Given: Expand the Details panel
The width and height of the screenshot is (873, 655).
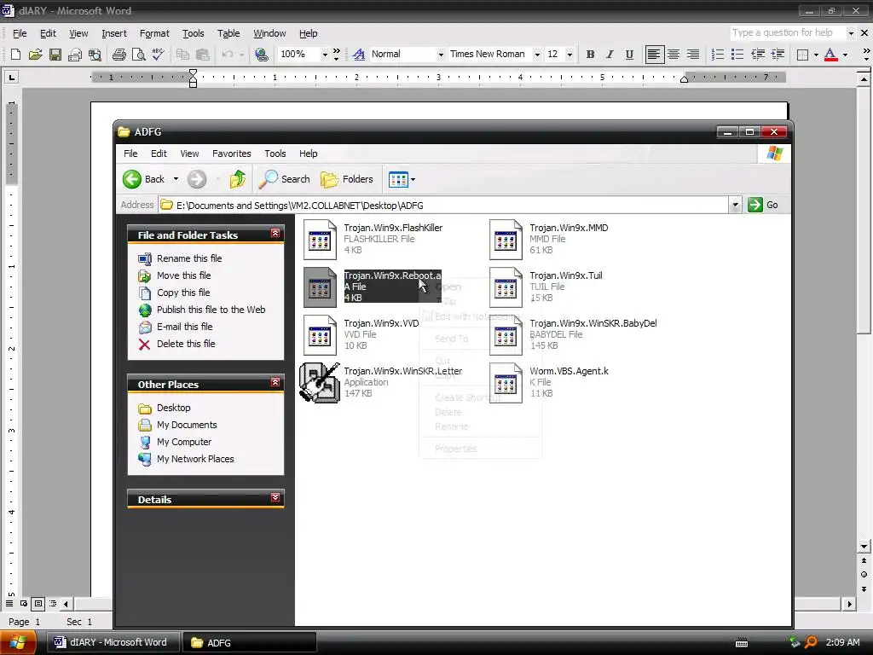Looking at the screenshot, I should click(x=275, y=497).
